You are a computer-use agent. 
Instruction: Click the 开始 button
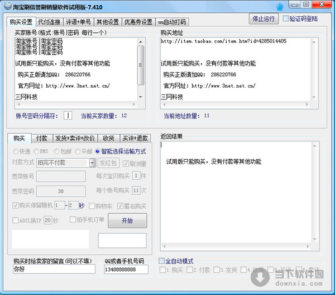click(127, 221)
